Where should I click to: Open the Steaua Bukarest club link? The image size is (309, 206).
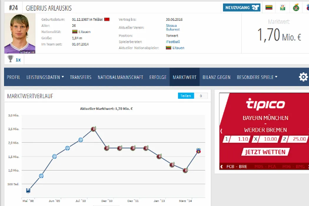tap(173, 28)
